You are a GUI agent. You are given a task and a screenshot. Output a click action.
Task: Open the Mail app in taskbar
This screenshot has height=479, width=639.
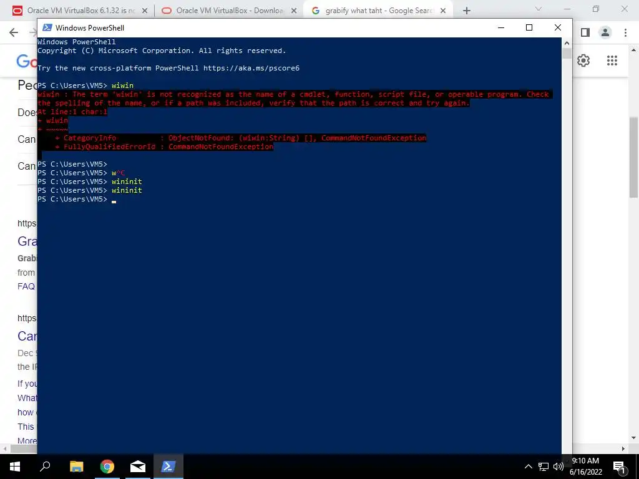pyautogui.click(x=138, y=467)
